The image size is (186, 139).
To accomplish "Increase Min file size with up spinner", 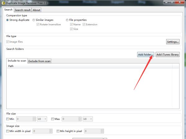I will [x=34, y=118].
